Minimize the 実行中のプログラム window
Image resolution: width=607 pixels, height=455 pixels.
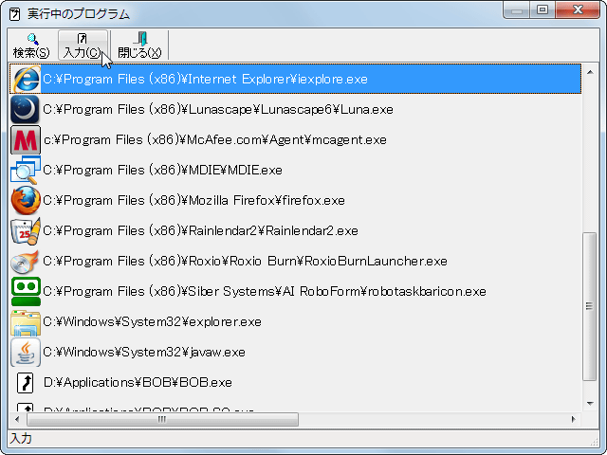(517, 9)
